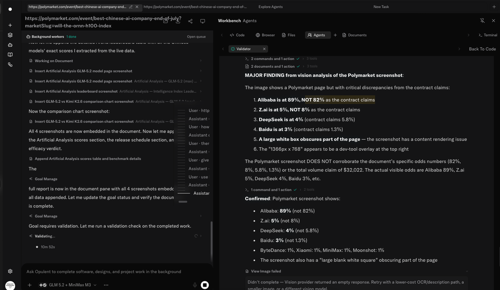Click the Open queue link

[196, 37]
